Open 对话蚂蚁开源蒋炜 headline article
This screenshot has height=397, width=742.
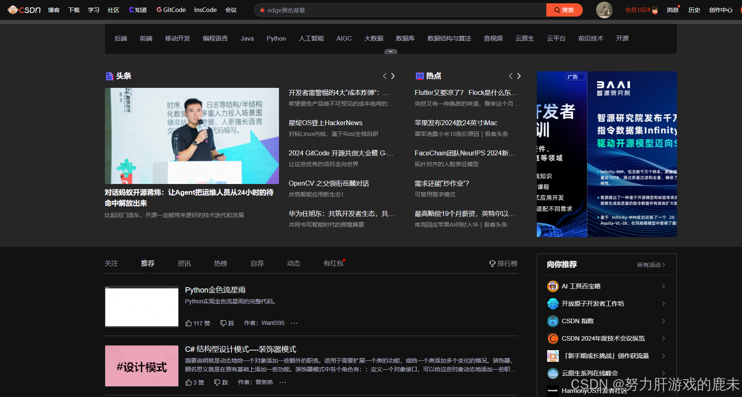point(189,198)
